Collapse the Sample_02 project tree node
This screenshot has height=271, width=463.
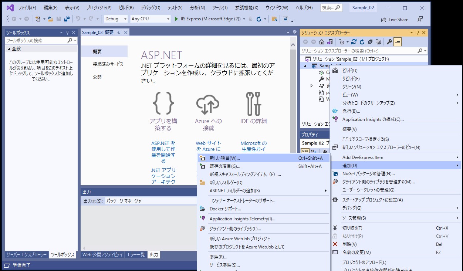pyautogui.click(x=305, y=66)
